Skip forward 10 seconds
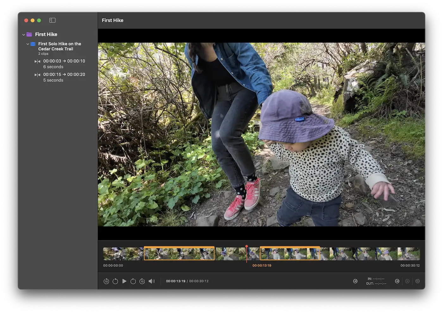443x313 pixels. 142,281
